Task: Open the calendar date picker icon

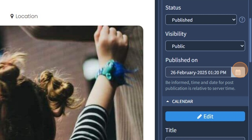Action: click(x=238, y=72)
